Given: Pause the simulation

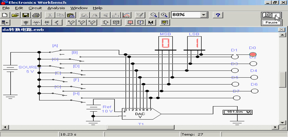Looking at the screenshot, I should point(271,23).
